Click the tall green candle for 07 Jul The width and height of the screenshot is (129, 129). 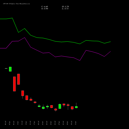(x=10, y=69)
